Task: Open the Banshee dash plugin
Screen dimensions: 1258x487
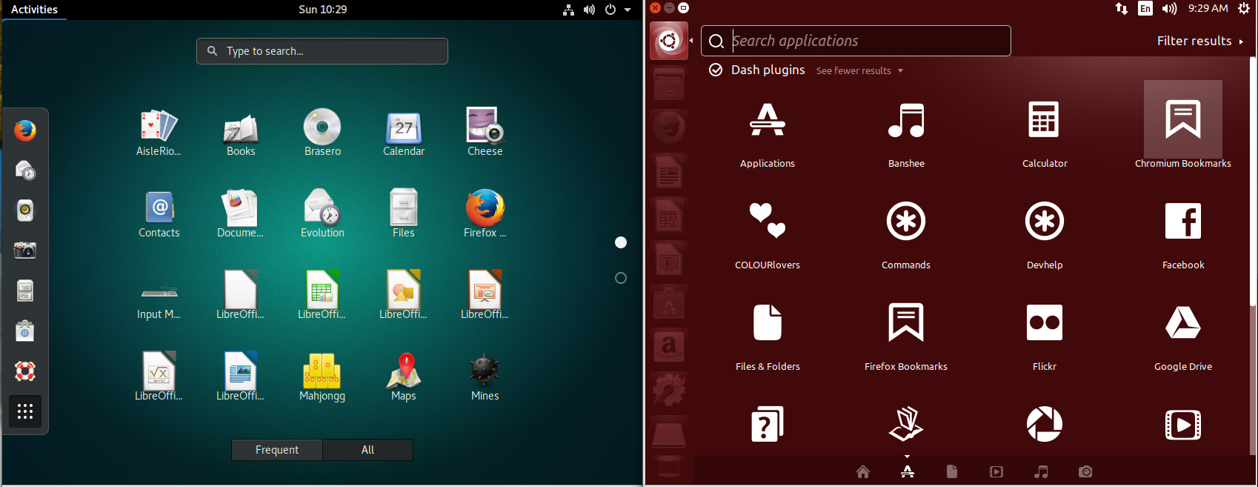Action: [x=906, y=120]
